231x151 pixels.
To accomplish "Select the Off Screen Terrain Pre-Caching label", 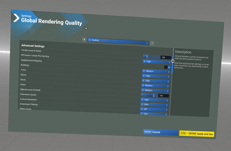I will 35,56.
